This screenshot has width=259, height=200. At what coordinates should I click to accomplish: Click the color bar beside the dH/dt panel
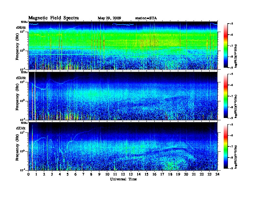226,46
